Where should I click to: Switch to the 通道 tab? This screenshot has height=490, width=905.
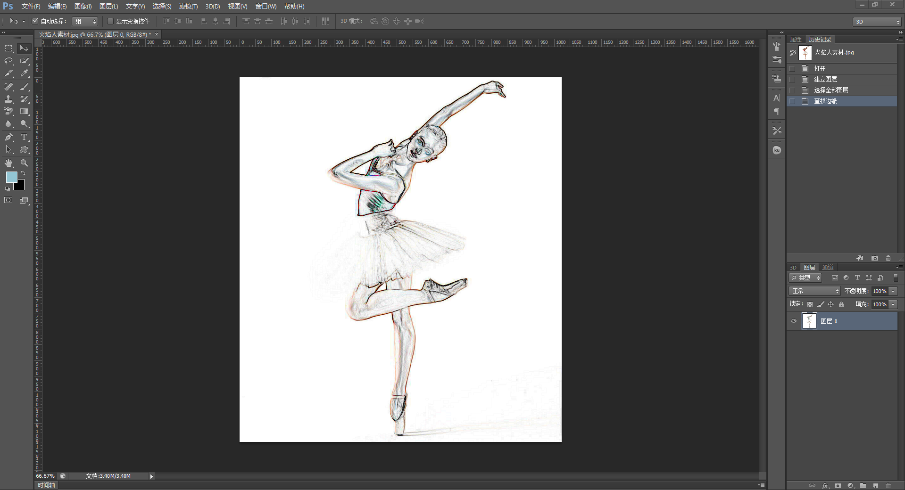pyautogui.click(x=828, y=267)
